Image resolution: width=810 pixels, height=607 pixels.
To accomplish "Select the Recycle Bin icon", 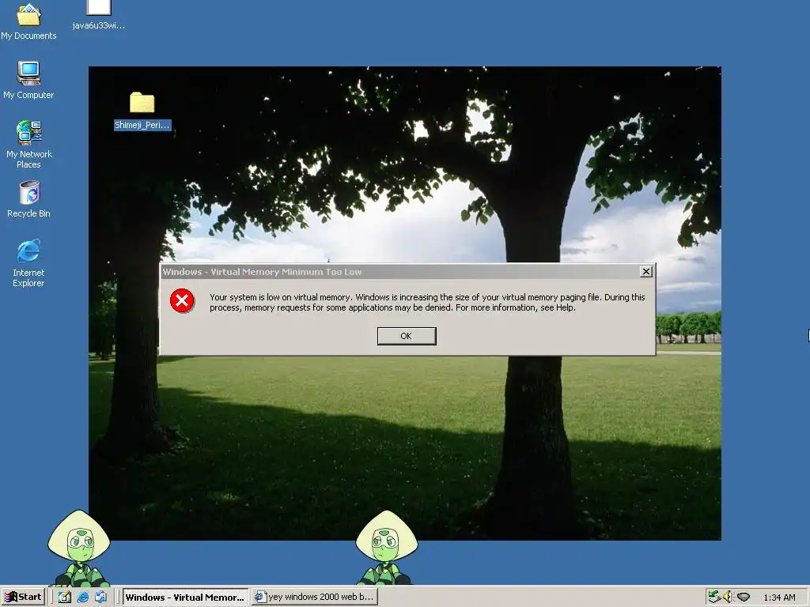I will tap(28, 199).
